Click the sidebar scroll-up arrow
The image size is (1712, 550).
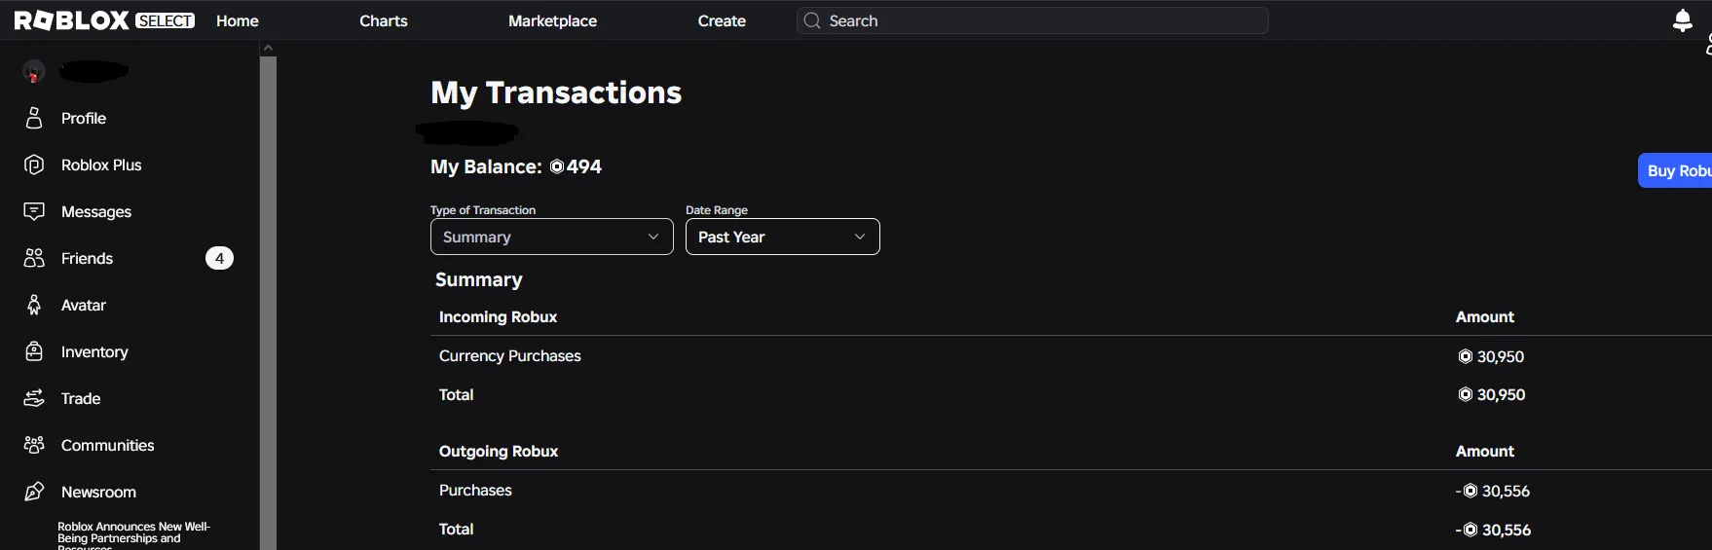point(268,48)
